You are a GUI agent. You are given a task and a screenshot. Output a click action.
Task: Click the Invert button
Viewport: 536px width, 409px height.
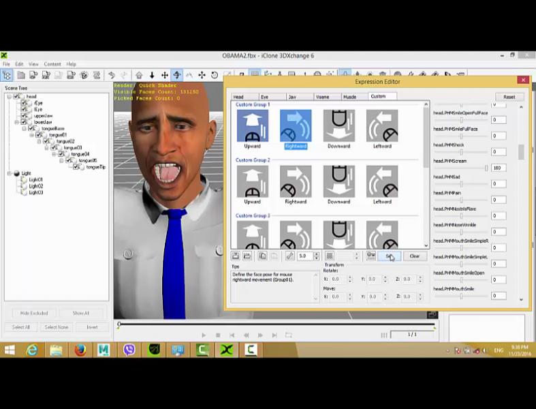point(92,327)
